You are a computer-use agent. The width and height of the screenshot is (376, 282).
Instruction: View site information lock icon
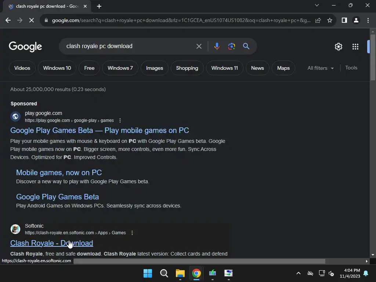point(46,21)
